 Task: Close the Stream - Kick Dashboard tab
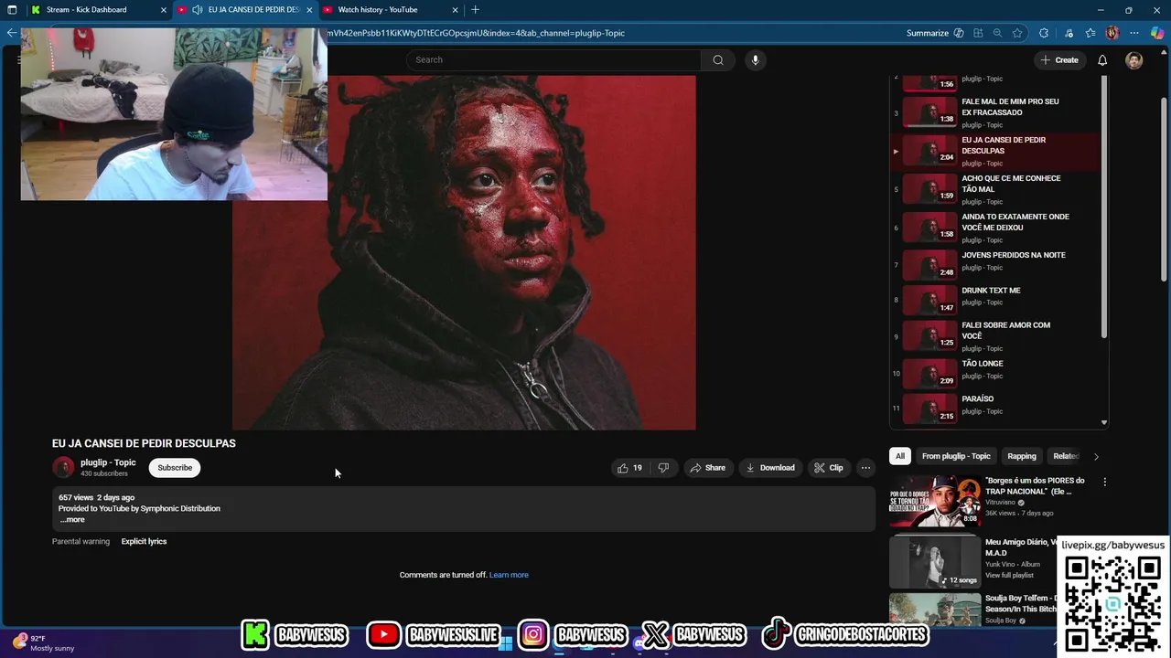[x=164, y=9]
